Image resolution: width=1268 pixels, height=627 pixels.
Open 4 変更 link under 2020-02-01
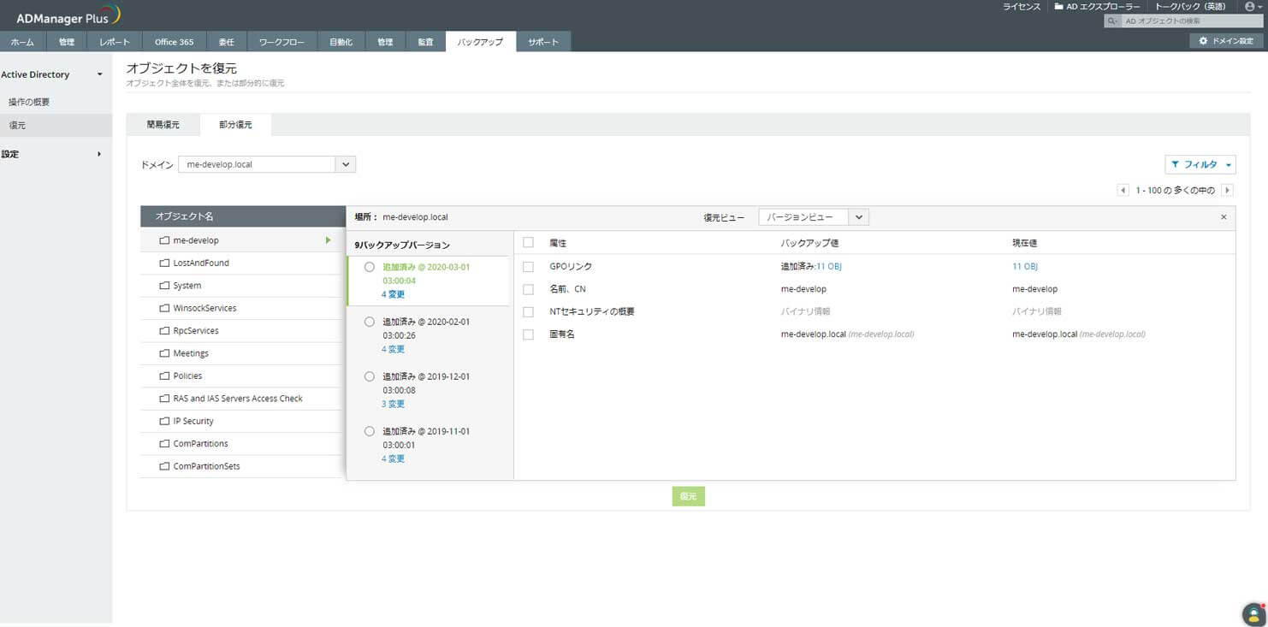pyautogui.click(x=394, y=349)
